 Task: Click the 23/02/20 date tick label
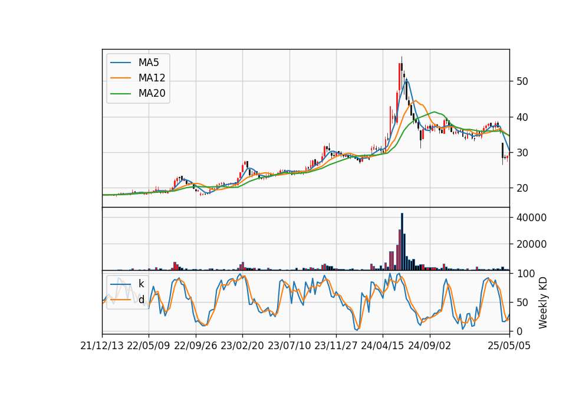point(242,346)
